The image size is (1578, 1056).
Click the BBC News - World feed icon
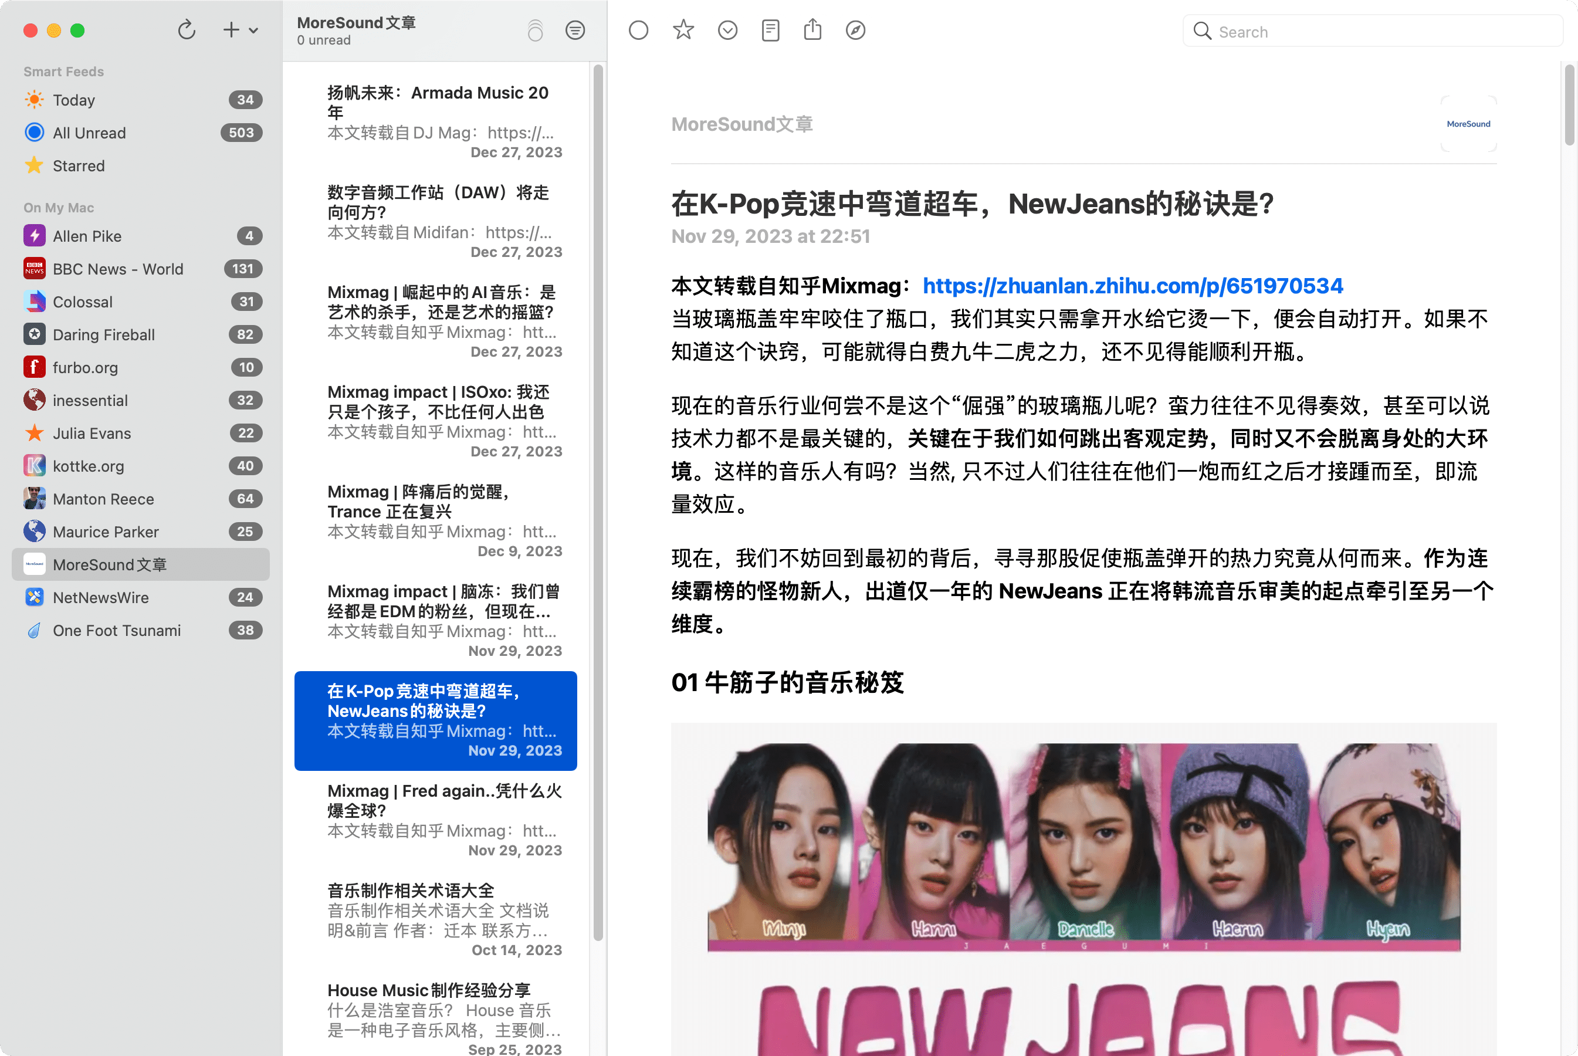click(35, 269)
